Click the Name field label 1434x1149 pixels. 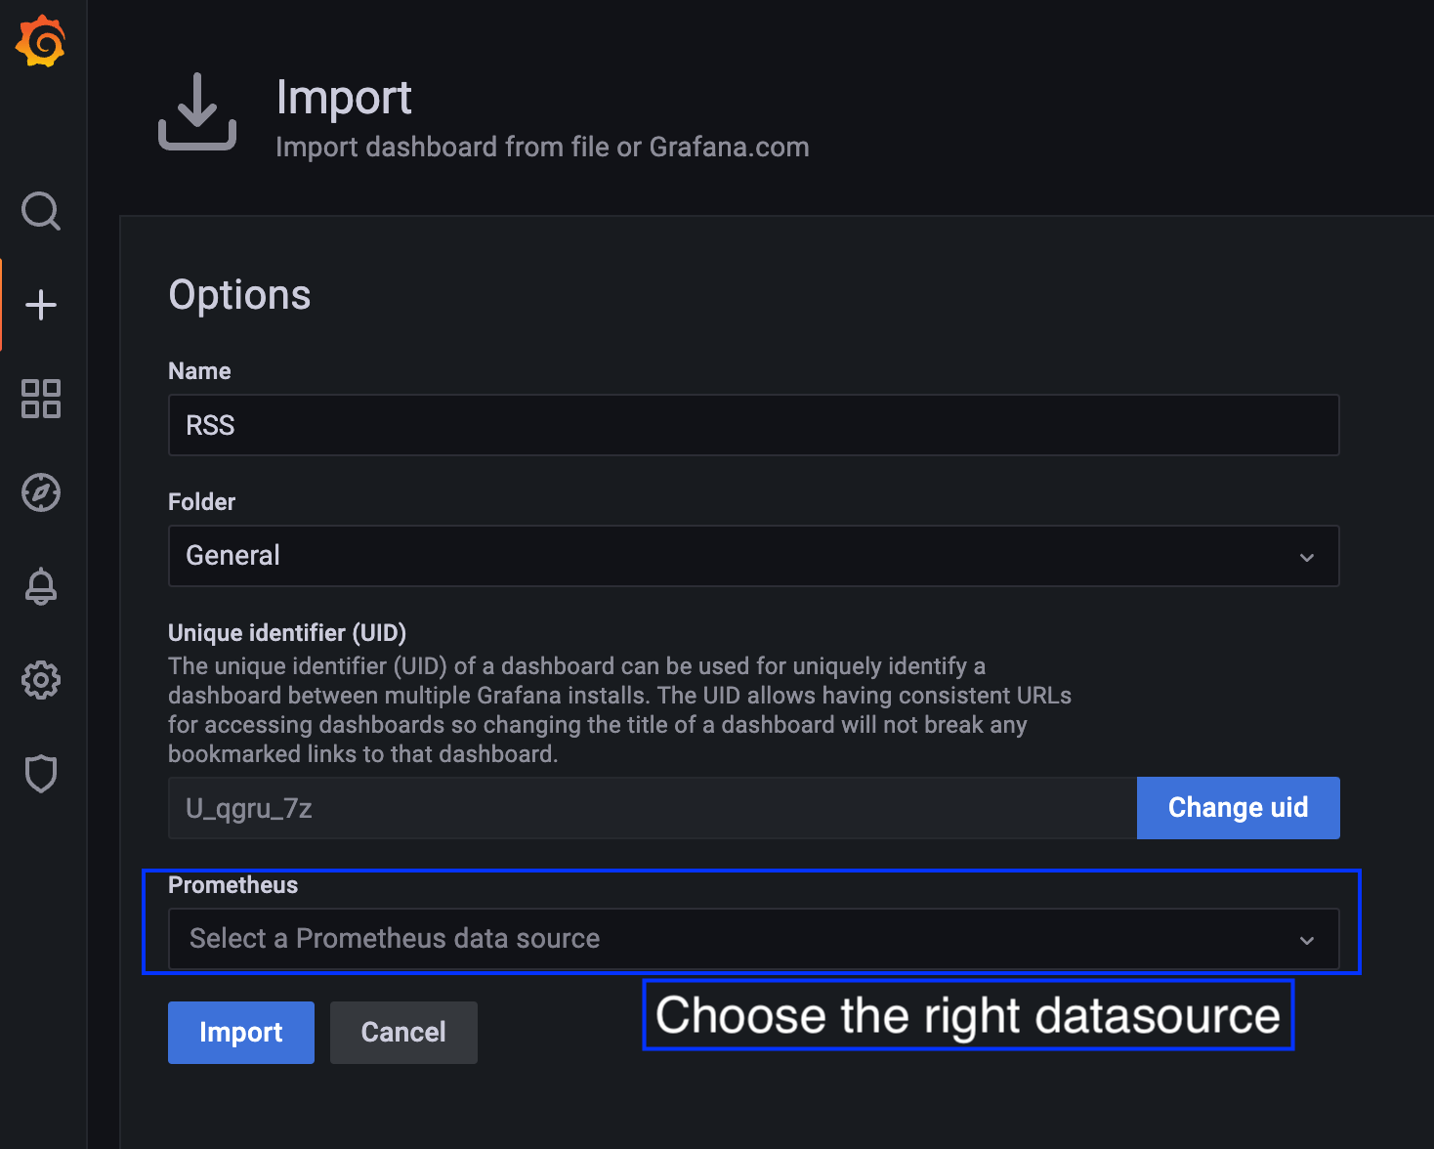click(199, 371)
